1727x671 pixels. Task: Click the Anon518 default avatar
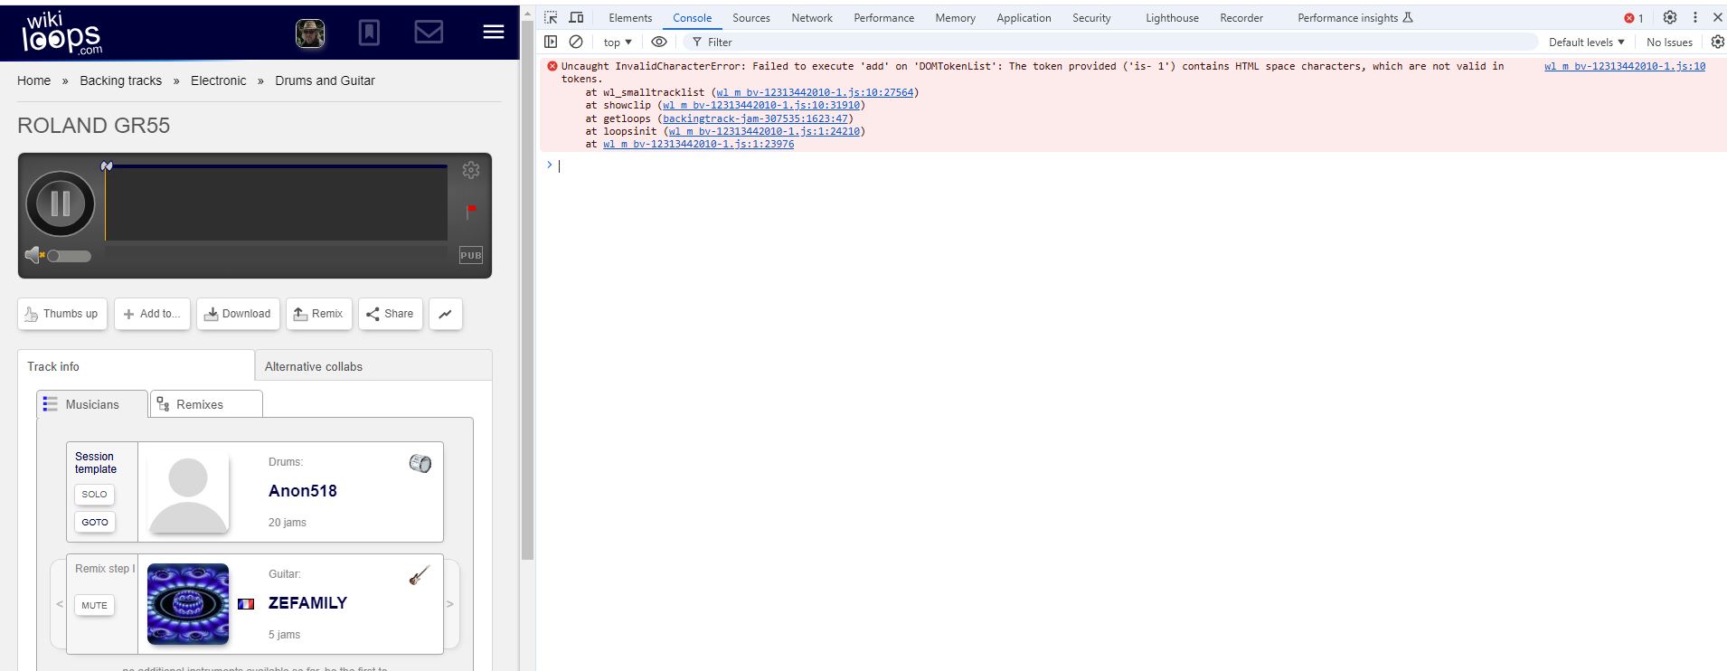188,493
